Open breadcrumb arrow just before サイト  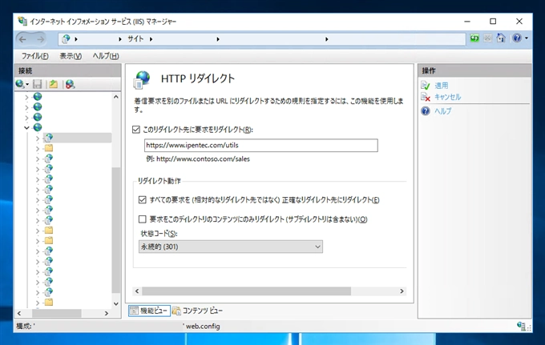pyautogui.click(x=120, y=39)
